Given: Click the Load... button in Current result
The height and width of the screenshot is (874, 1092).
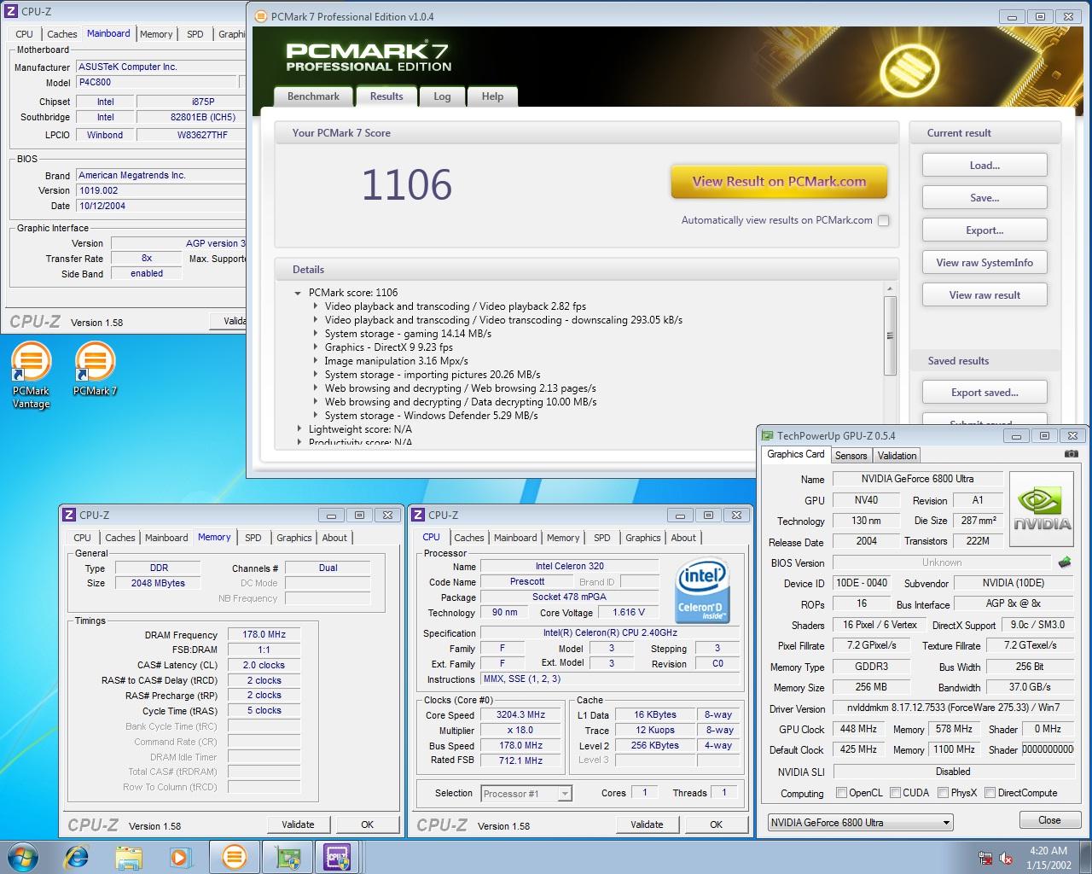Looking at the screenshot, I should click(x=985, y=166).
